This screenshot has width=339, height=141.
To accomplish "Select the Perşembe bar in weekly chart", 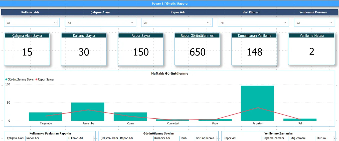I will (x=88, y=111).
